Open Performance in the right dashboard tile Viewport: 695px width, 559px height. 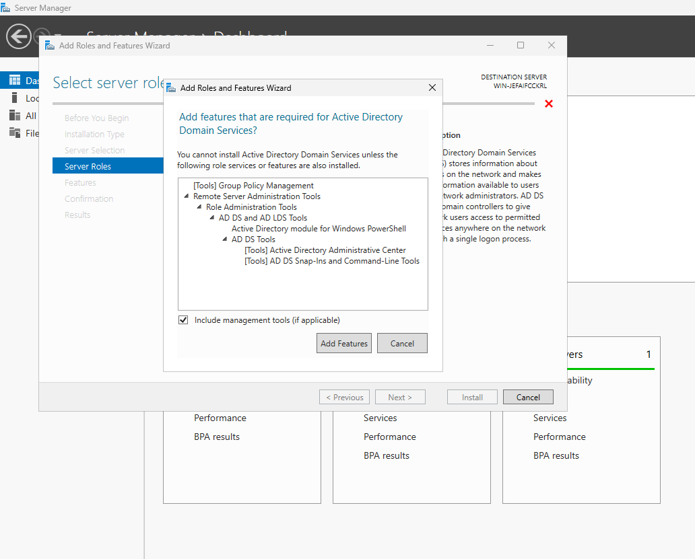560,437
